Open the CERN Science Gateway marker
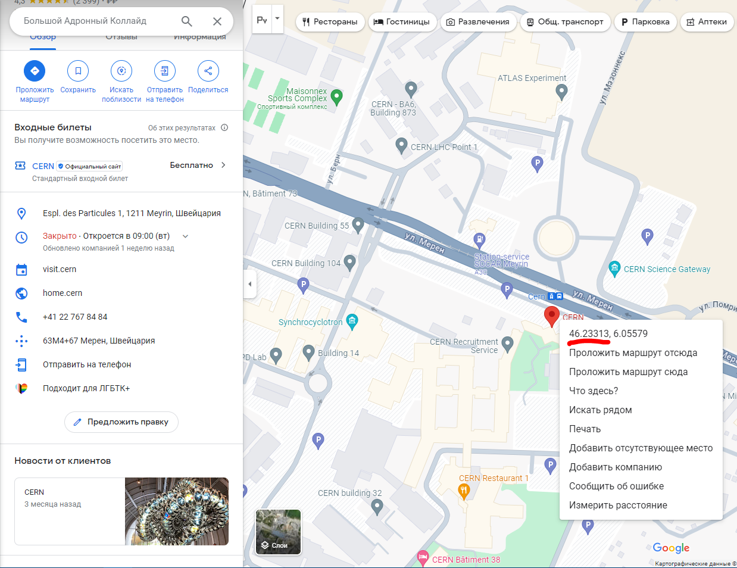Screen dimensions: 737x568 [x=615, y=269]
